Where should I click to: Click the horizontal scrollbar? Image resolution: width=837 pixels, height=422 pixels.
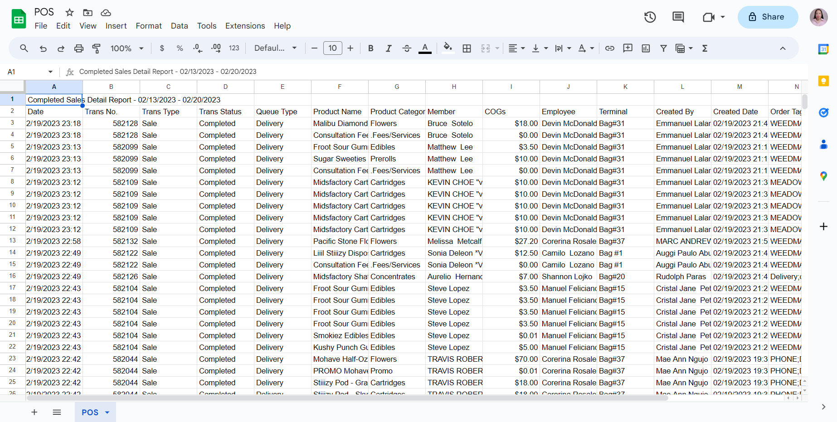click(x=347, y=398)
